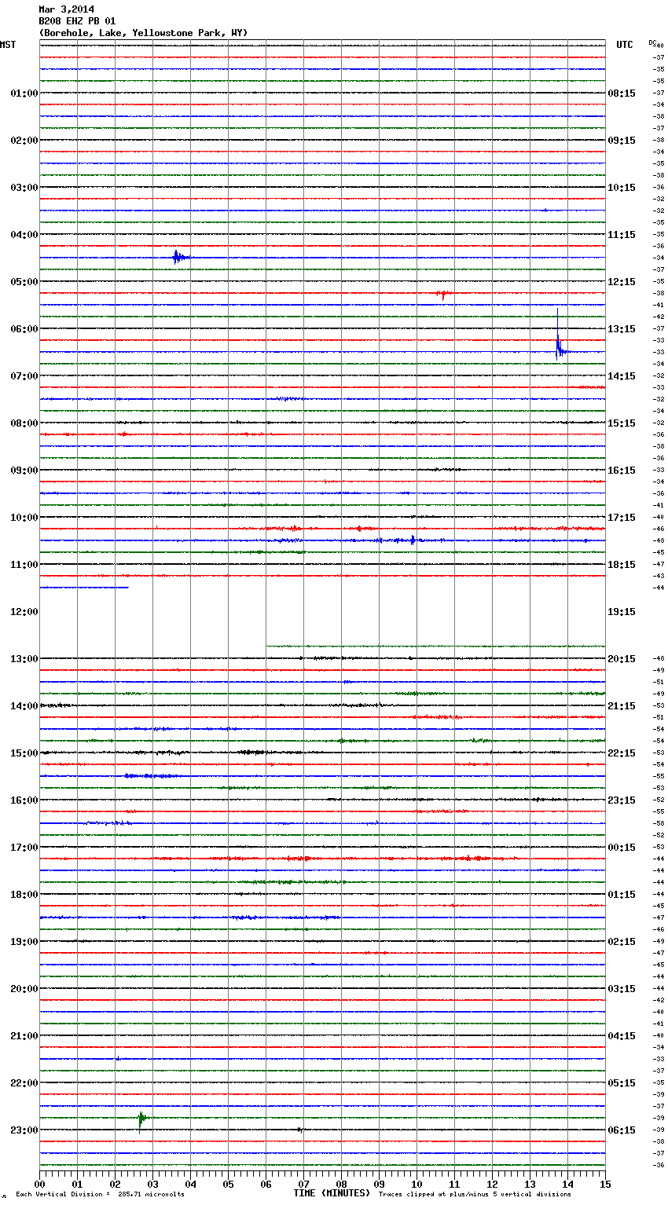Image resolution: width=668 pixels, height=1205 pixels.
Task: Select the 06:00 MST time label
Action: pyautogui.click(x=24, y=329)
